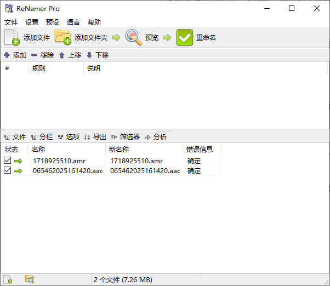Minimize the ReNamer Pro window
This screenshot has height=286, width=330.
[267, 8]
